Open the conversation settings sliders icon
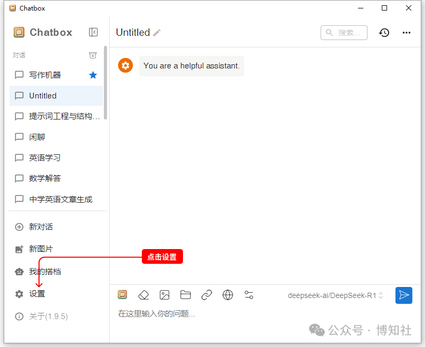 point(249,295)
